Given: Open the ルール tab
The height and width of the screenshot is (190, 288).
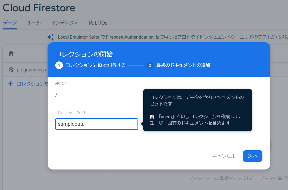Looking at the screenshot, I should 34,23.
